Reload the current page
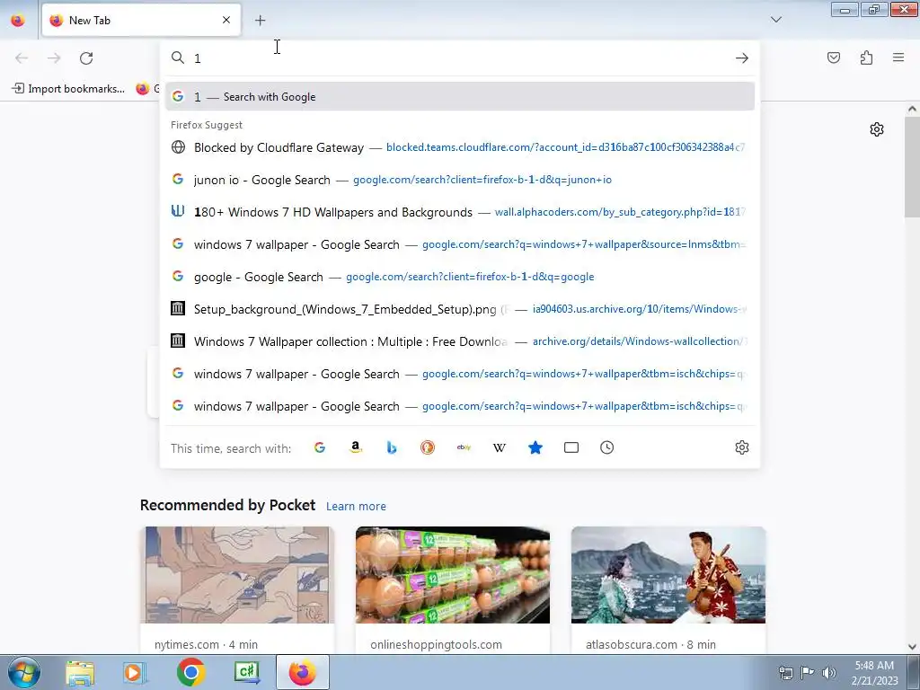Screen dimensions: 920x690 click(x=86, y=58)
